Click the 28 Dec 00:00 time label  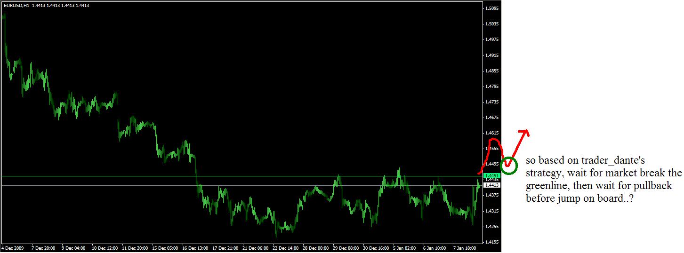click(316, 248)
